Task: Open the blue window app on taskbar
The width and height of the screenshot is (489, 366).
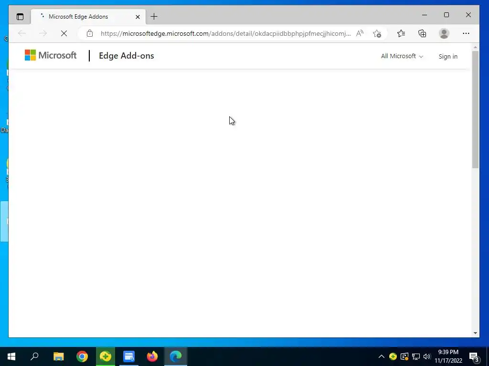Action: (x=129, y=356)
